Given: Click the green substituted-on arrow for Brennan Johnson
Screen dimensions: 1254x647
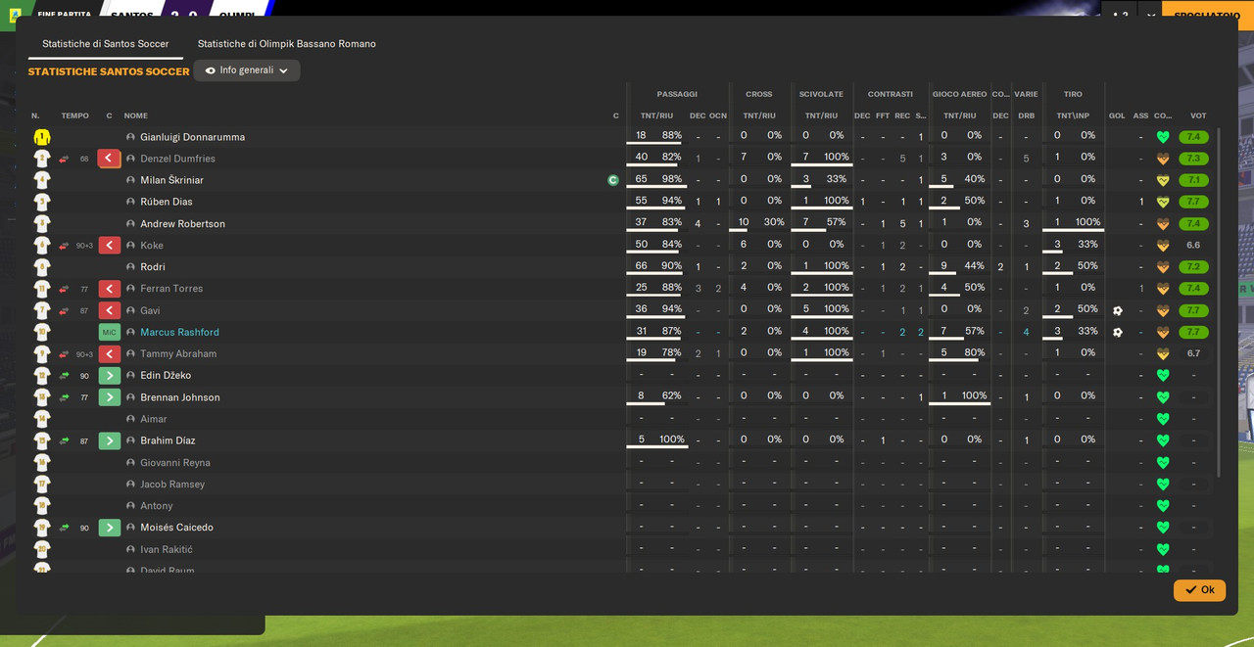Looking at the screenshot, I should [x=109, y=397].
